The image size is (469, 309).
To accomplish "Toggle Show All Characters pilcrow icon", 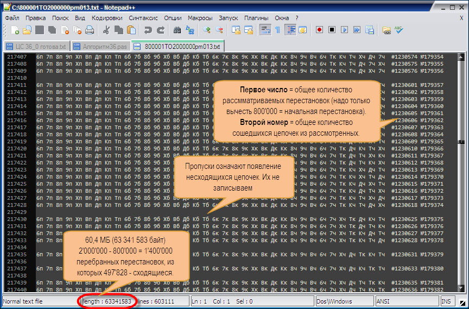I will point(277,30).
